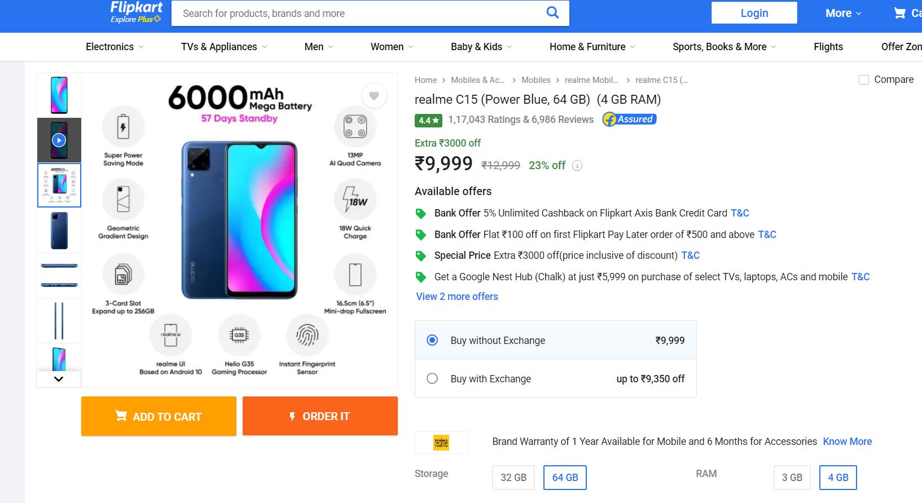Viewport: 922px width, 503px height.
Task: Click the price info icon
Action: pyautogui.click(x=577, y=166)
